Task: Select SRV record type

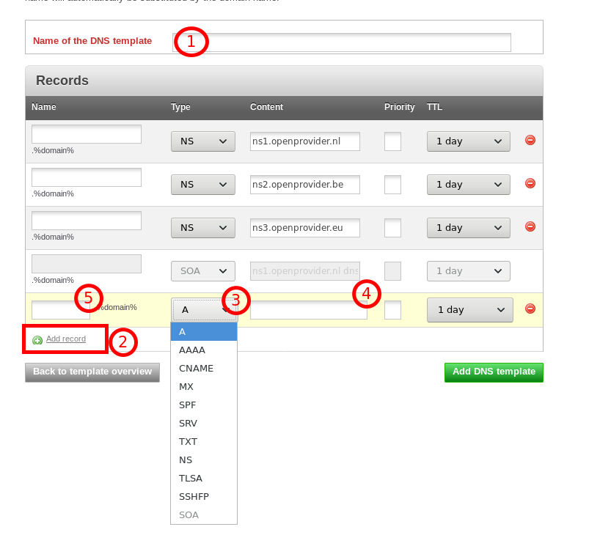Action: (x=204, y=424)
